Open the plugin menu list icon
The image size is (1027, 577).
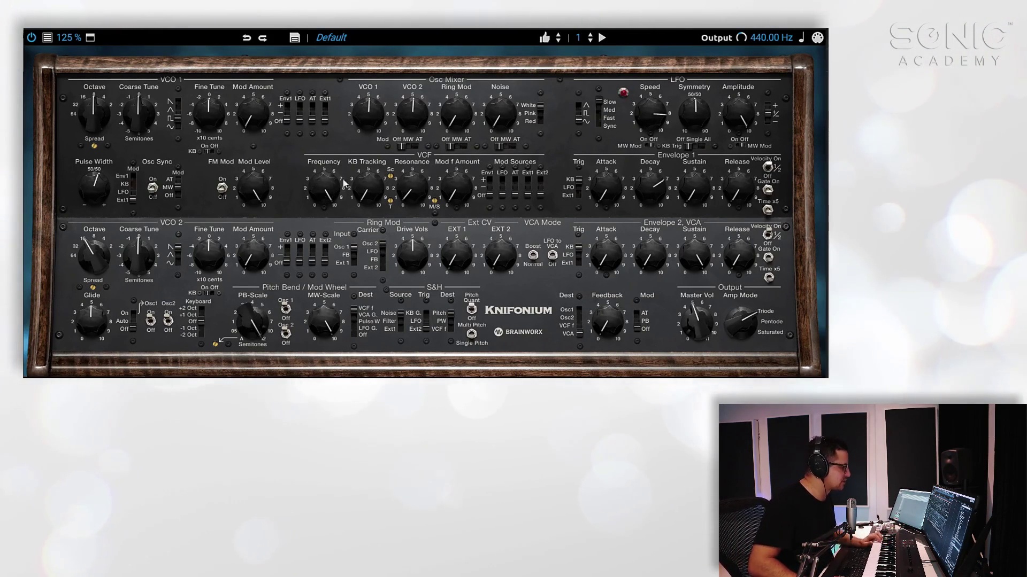47,37
